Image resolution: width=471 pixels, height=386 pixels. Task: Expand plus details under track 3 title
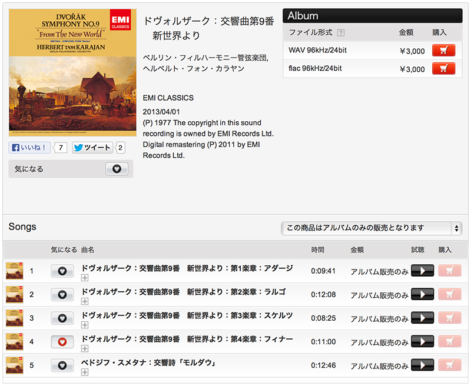85,325
